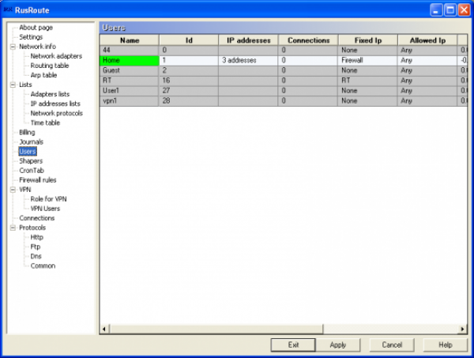Viewport: 474px width, 358px height.
Task: Sort by IP addresses column header
Action: coord(249,40)
